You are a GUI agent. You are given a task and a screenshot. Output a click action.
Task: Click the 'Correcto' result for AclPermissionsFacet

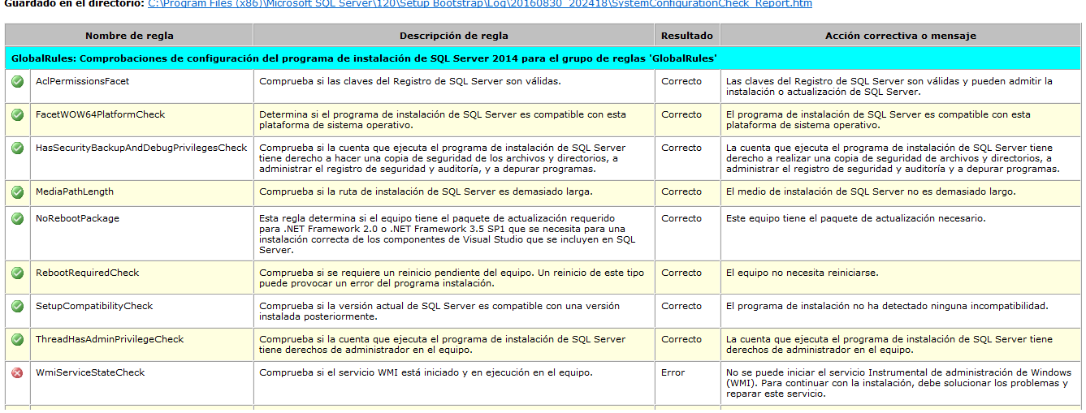681,81
